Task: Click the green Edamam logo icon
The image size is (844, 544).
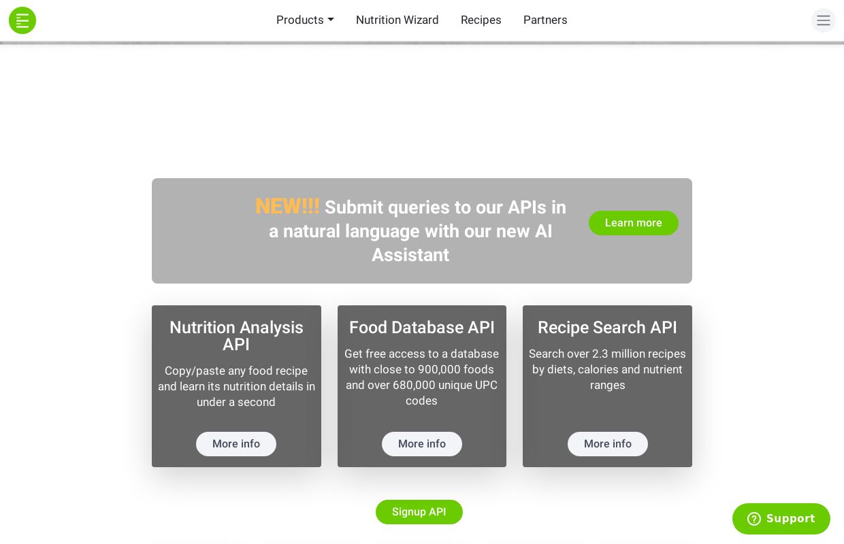Action: 22,20
